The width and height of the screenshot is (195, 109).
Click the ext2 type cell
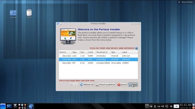coord(74,56)
